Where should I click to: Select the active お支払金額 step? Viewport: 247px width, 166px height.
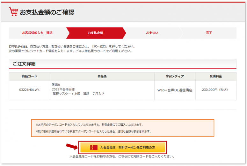[95, 33]
